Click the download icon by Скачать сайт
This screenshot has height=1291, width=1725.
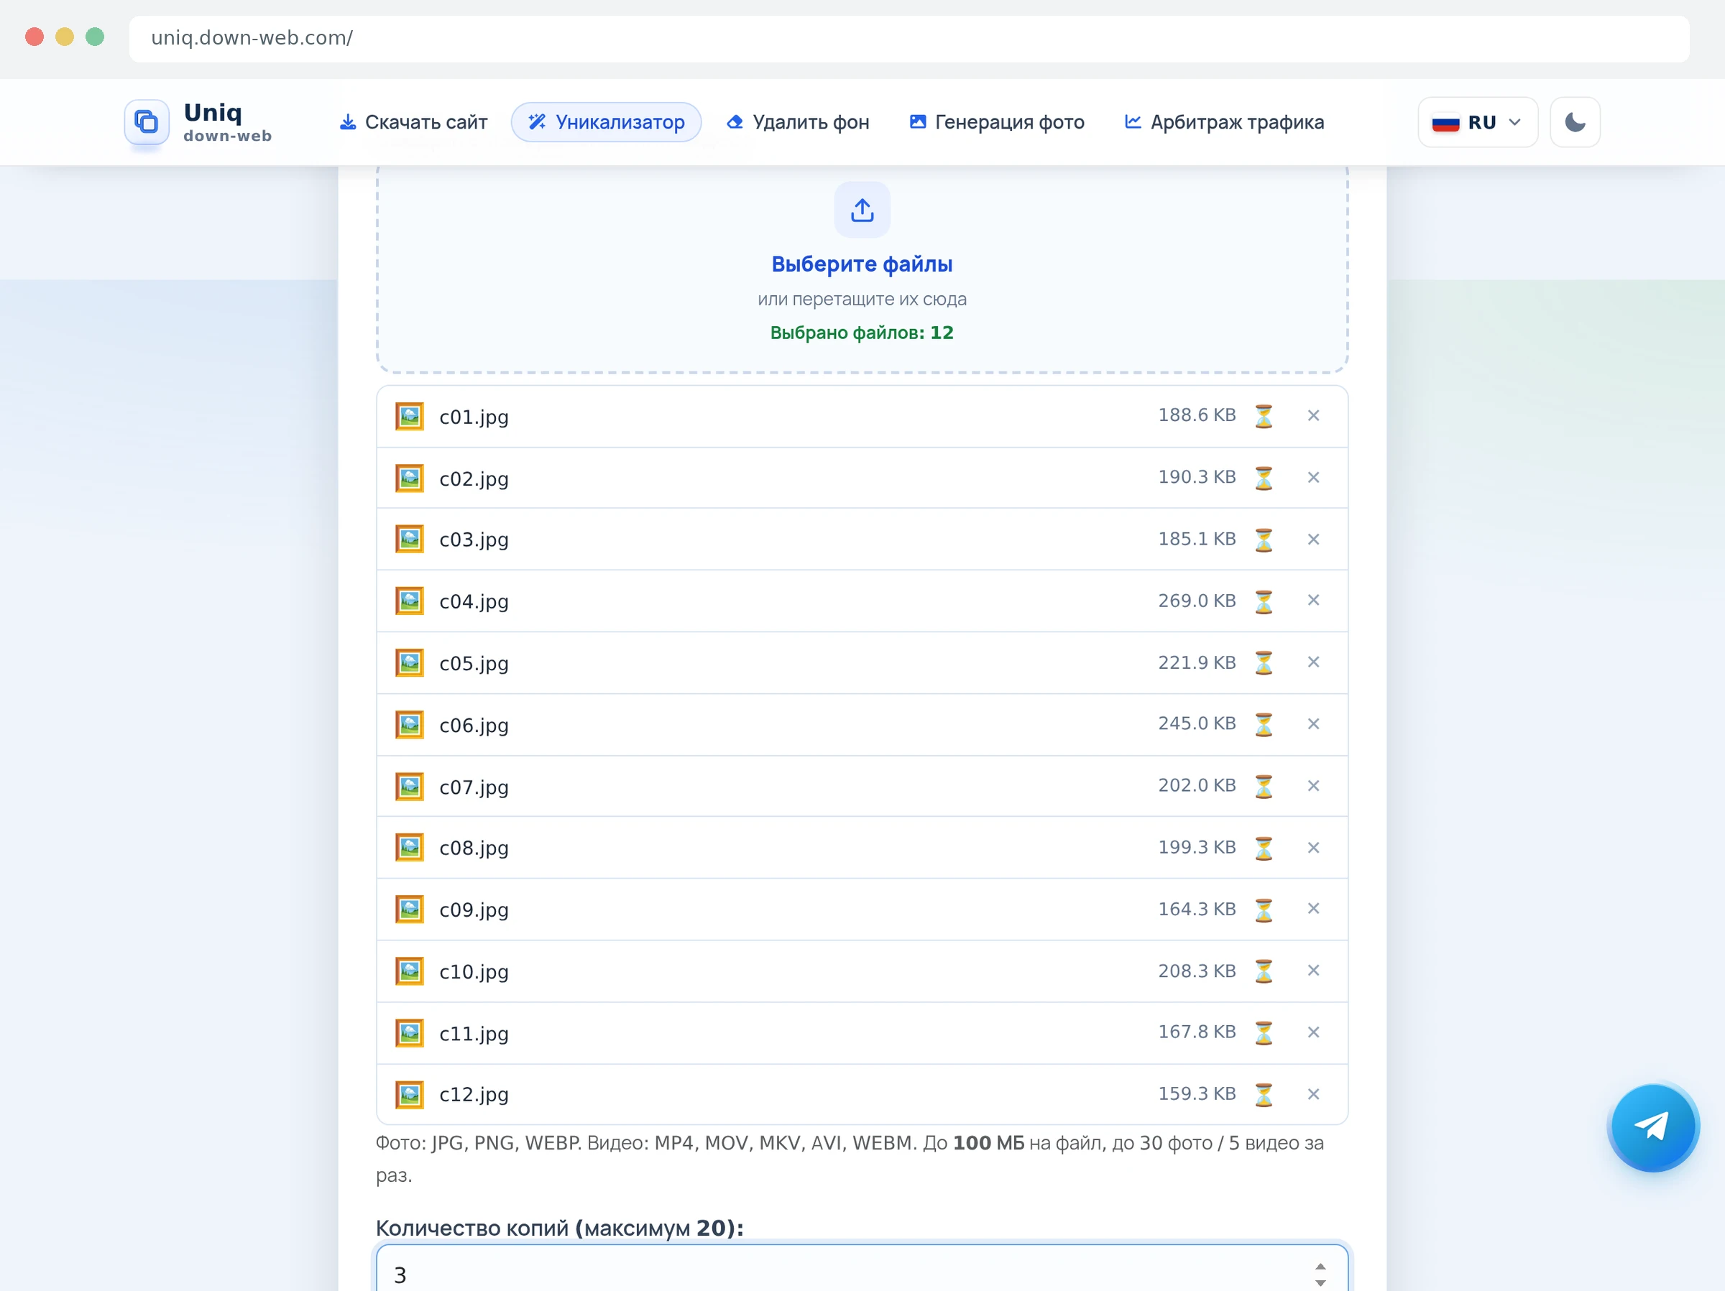(x=348, y=122)
